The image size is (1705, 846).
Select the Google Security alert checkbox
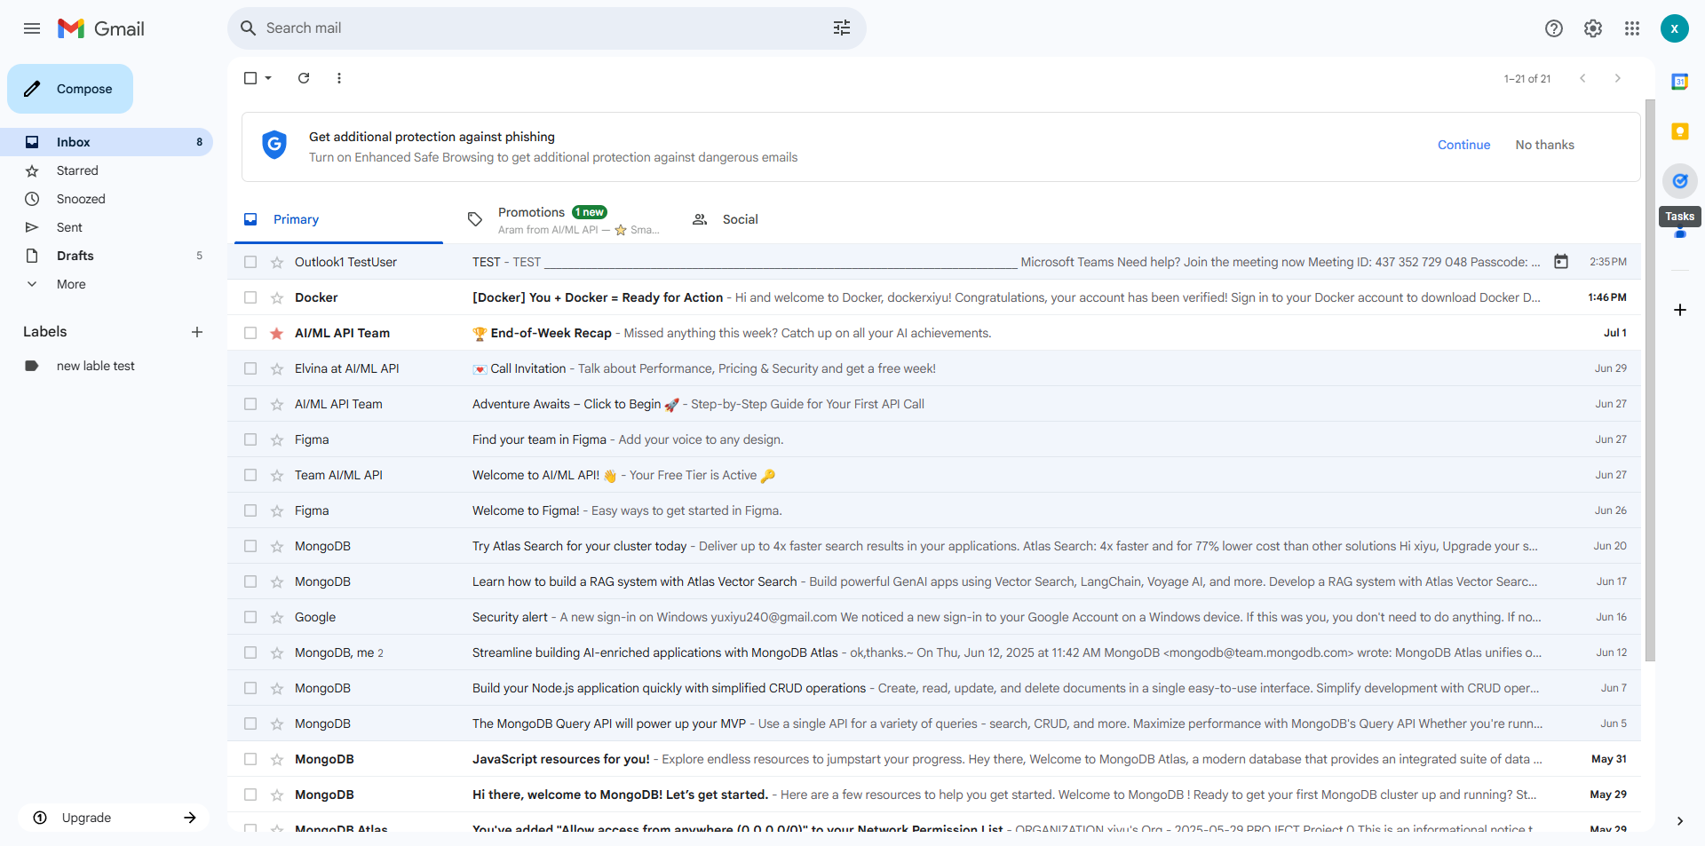tap(250, 617)
